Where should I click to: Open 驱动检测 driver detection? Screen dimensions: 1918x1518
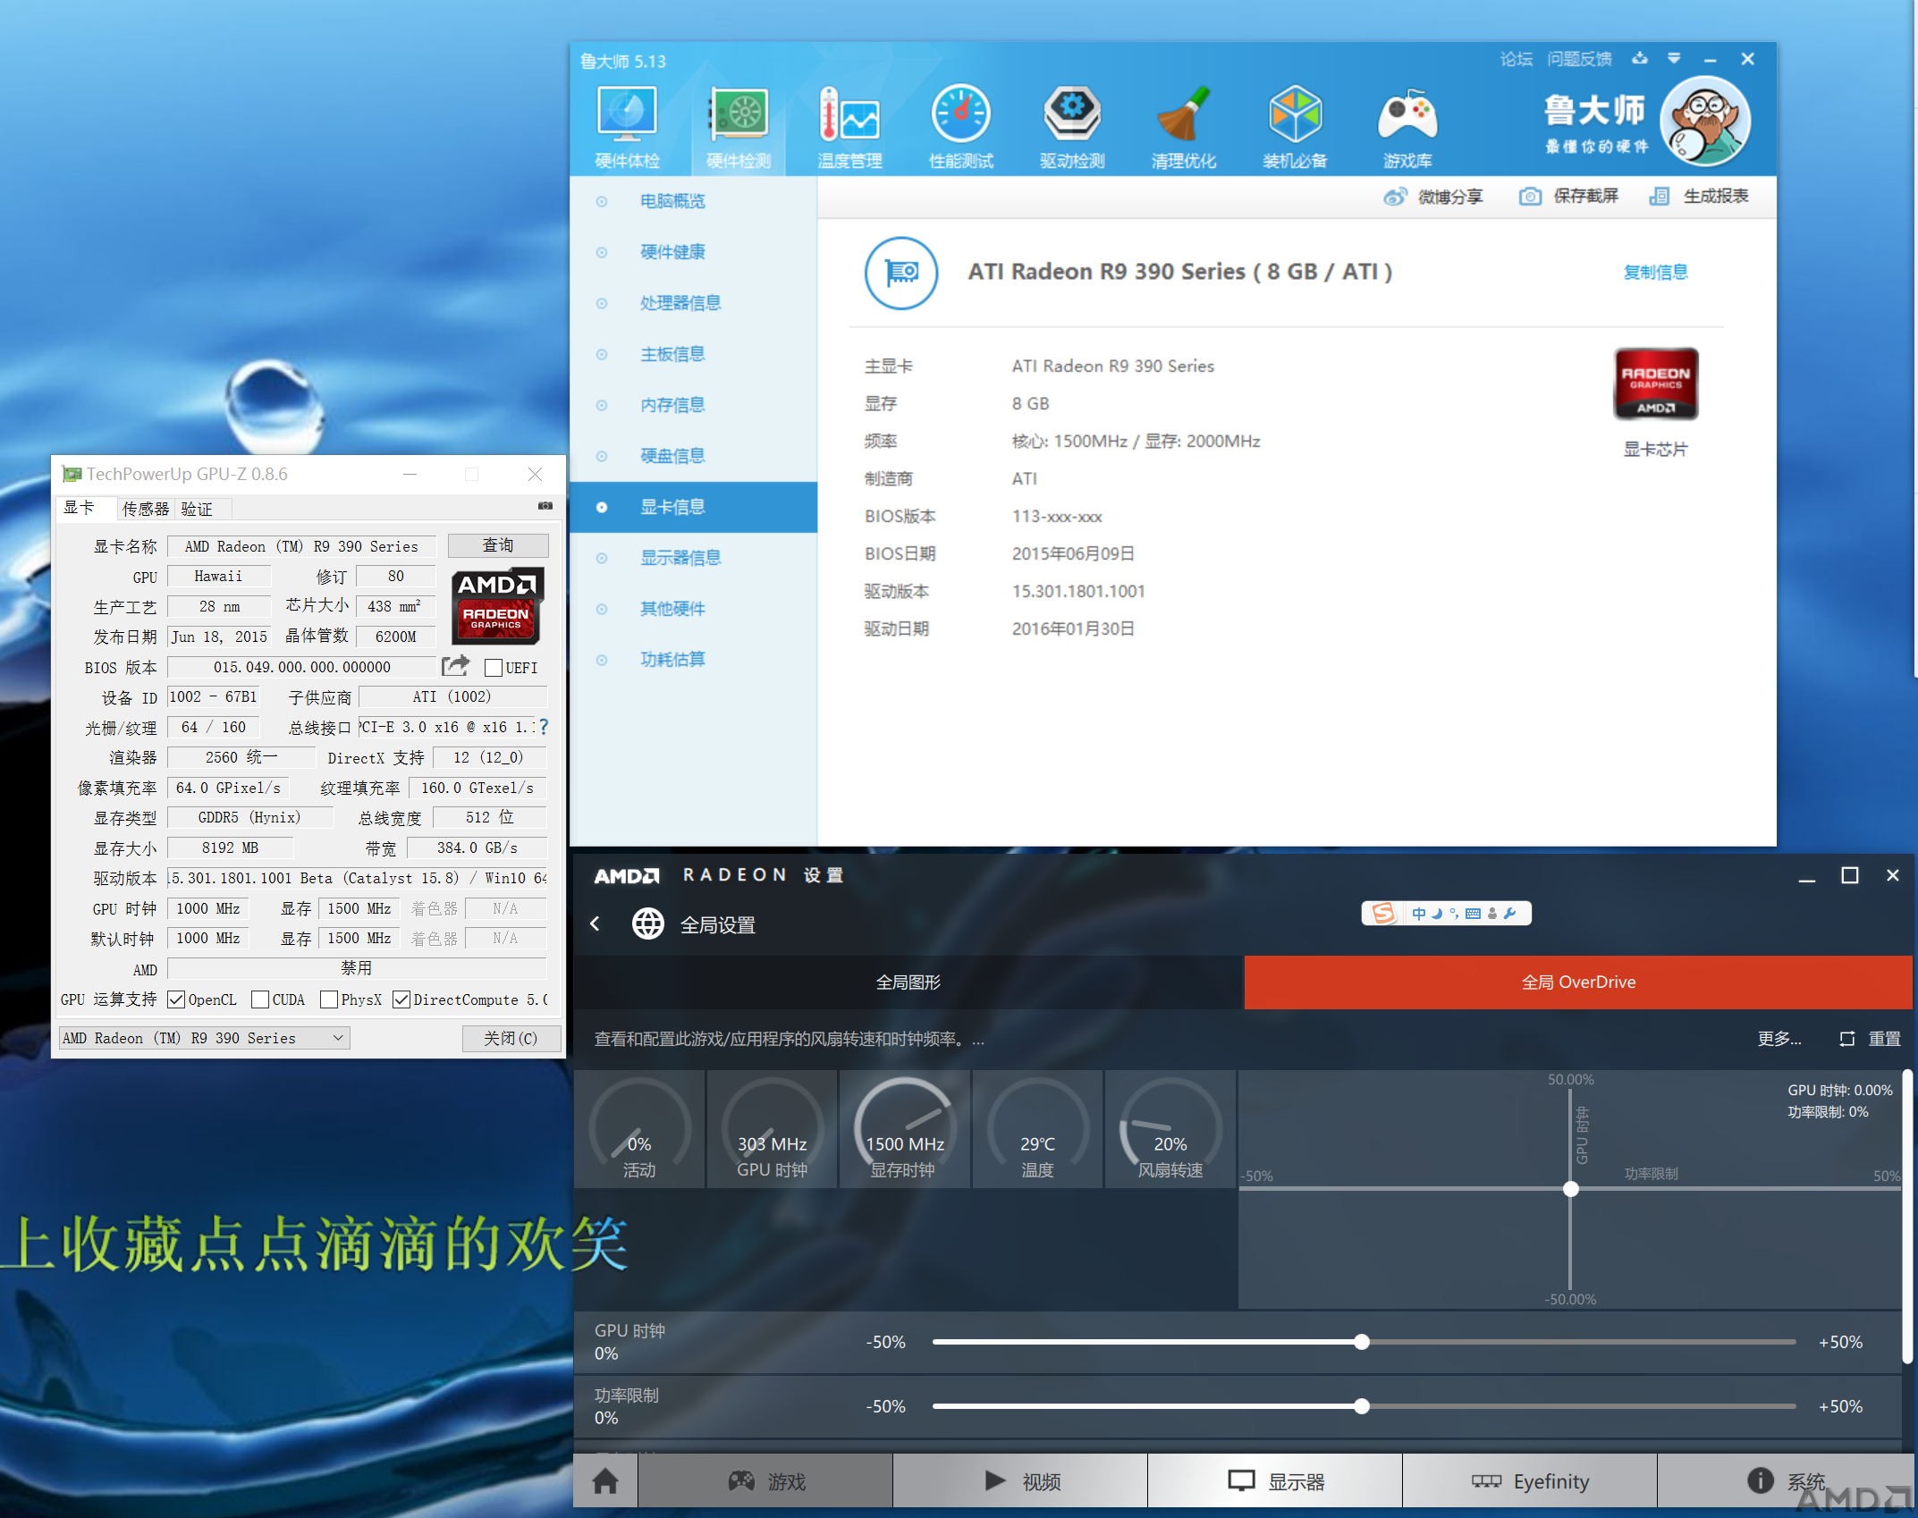(x=1072, y=127)
